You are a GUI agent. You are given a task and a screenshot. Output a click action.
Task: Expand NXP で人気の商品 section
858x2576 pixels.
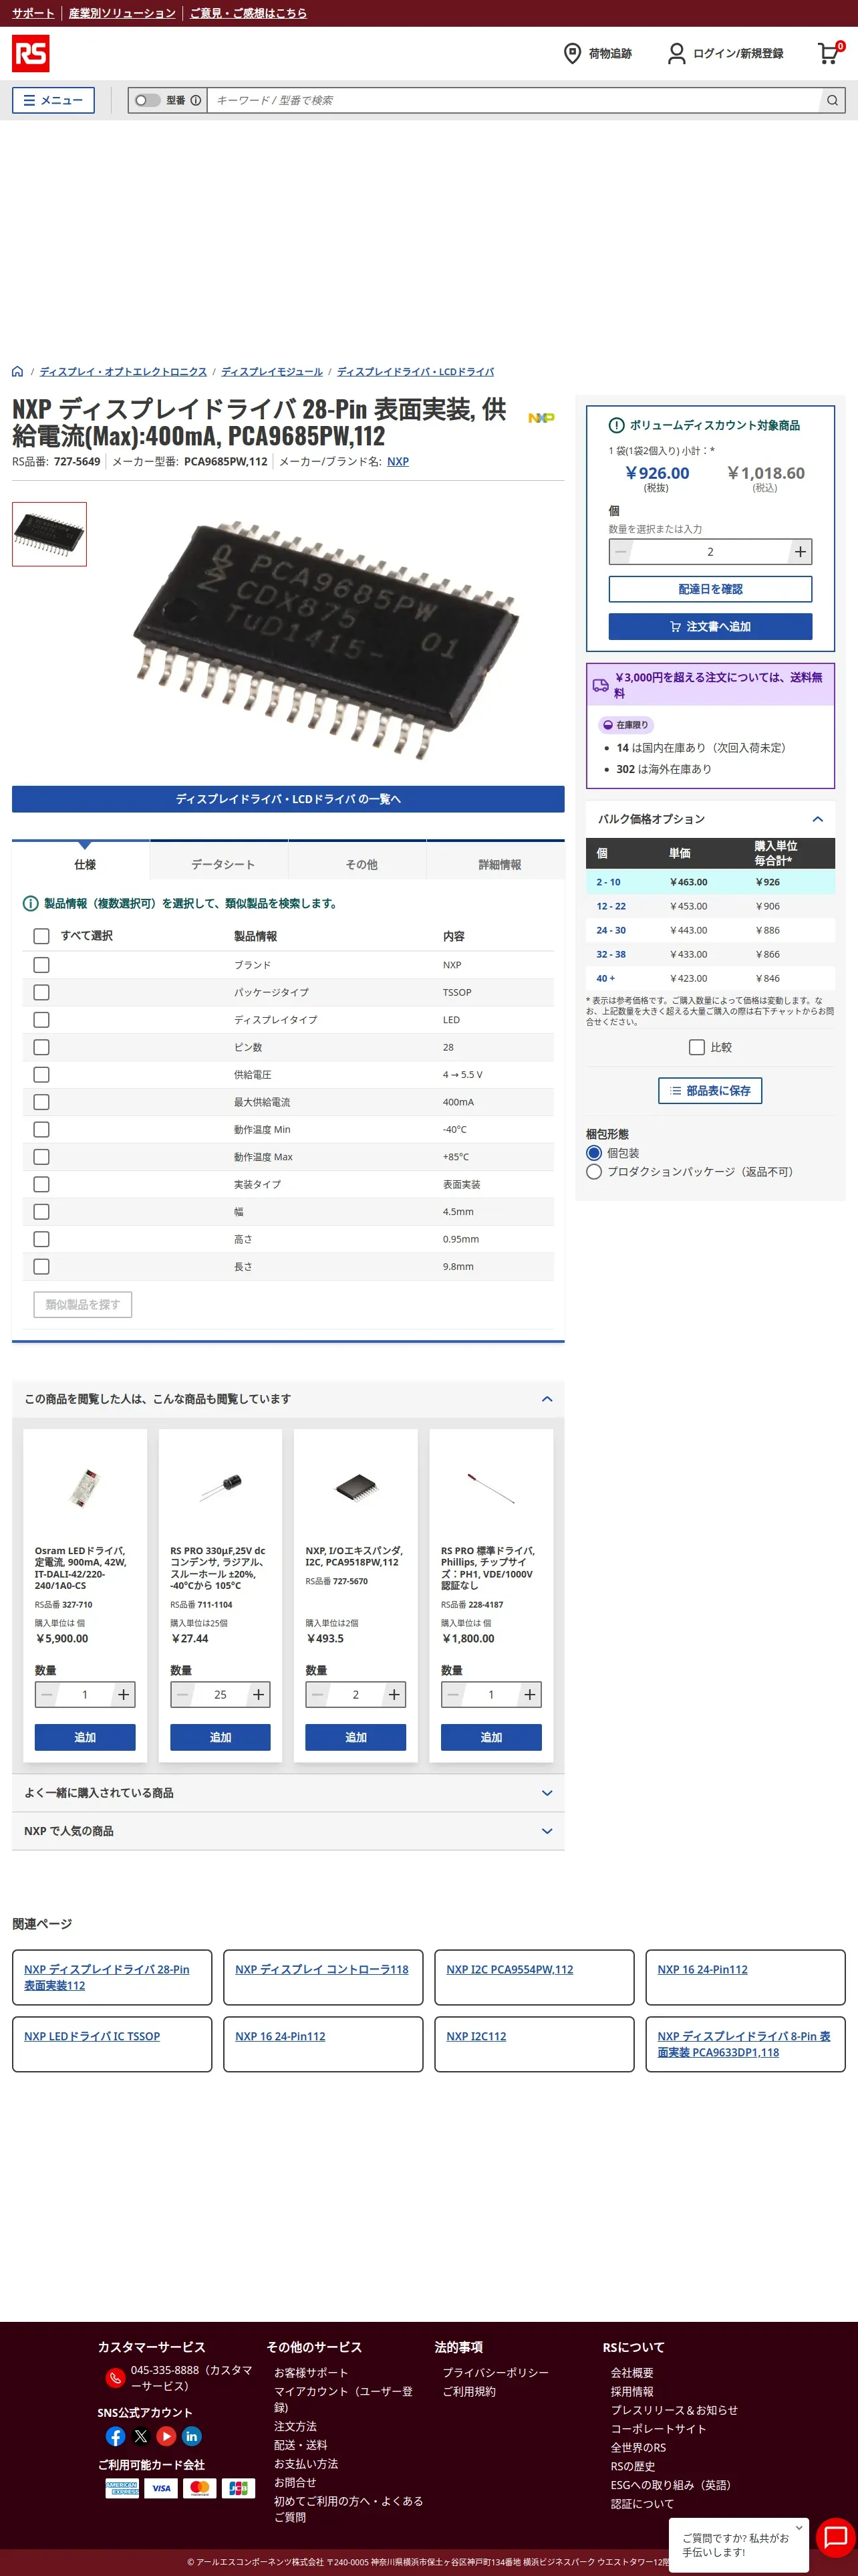tap(547, 1831)
